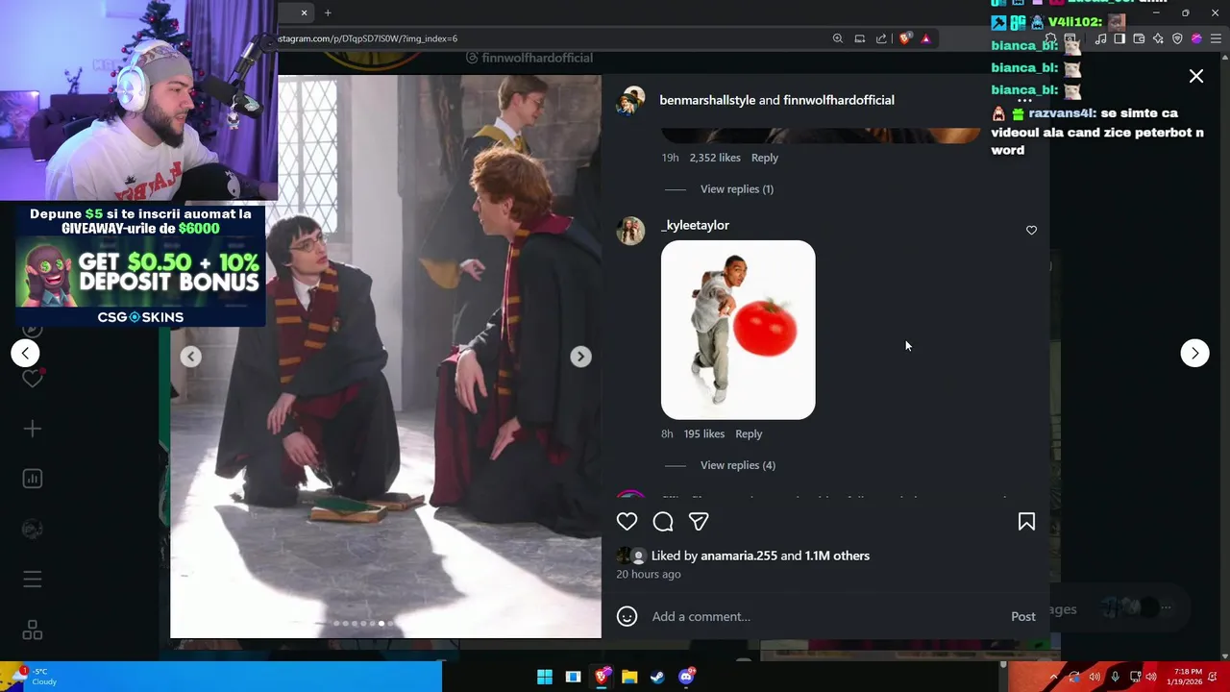
Task: Click the instagram.com address bar URL
Action: (x=368, y=38)
